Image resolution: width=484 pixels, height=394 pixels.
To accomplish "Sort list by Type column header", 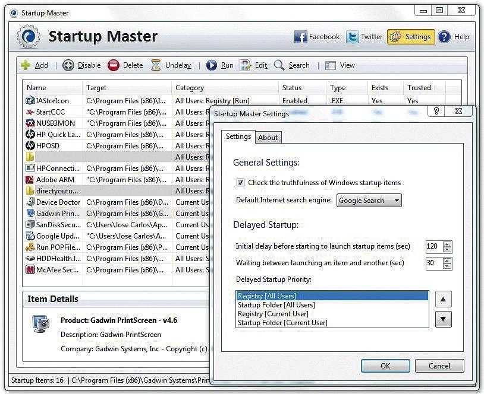I will (347, 88).
